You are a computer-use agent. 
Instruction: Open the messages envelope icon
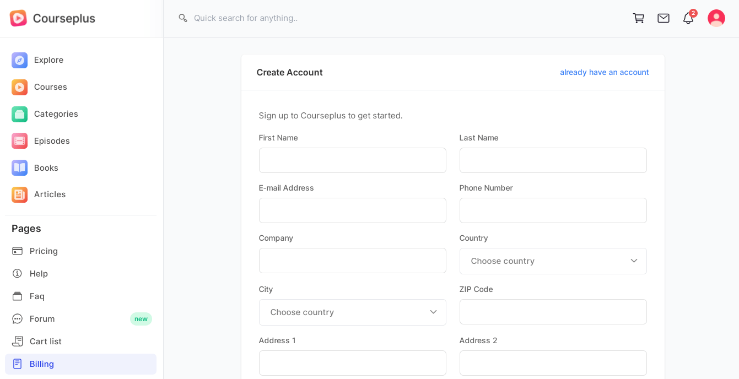point(664,18)
